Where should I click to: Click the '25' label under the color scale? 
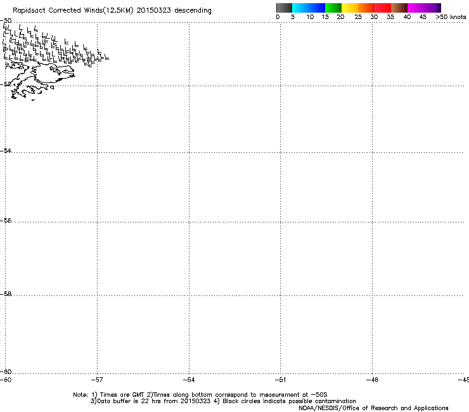358,17
